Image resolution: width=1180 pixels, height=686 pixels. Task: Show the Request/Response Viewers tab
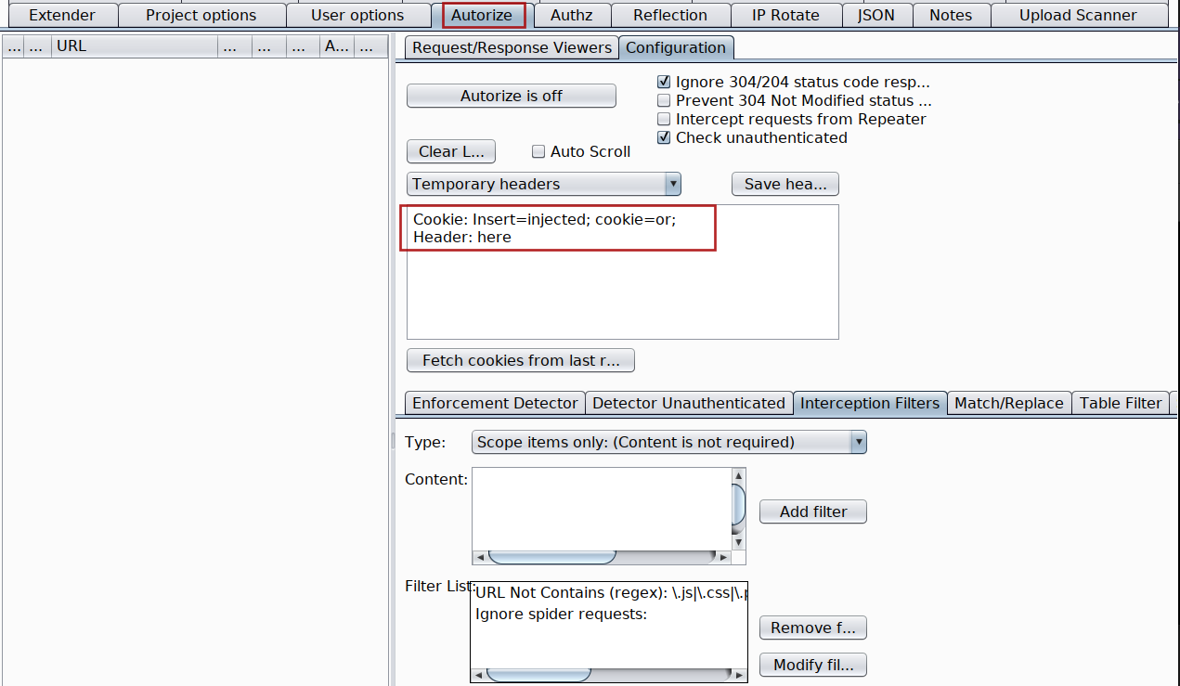[x=512, y=47]
